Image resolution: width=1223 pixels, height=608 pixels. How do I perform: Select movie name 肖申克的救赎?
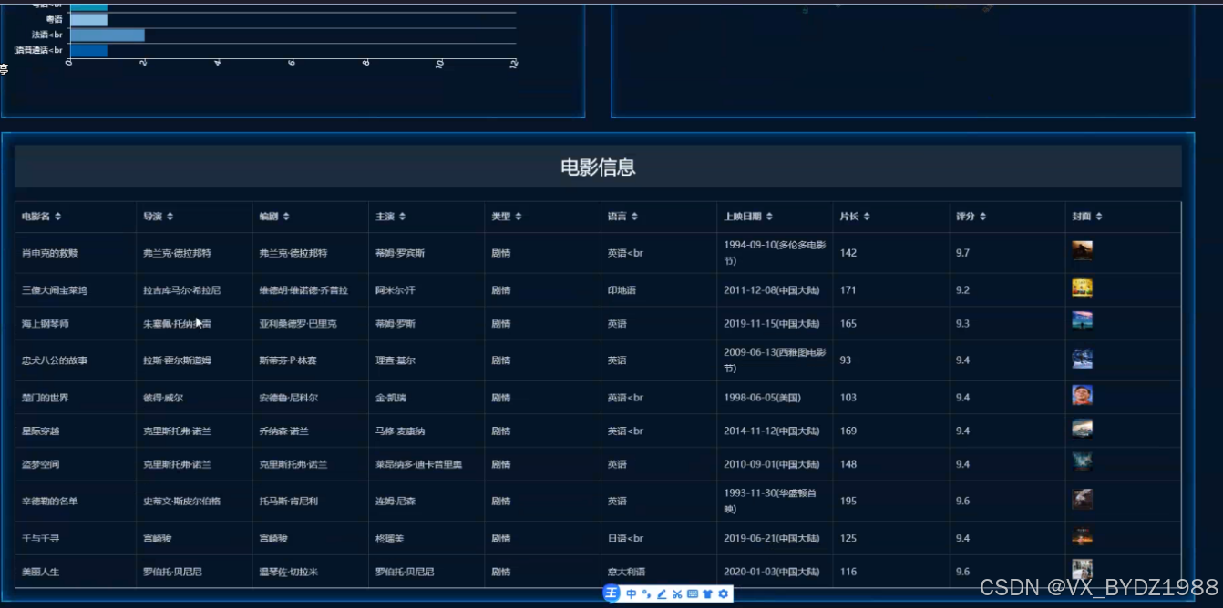pyautogui.click(x=50, y=253)
